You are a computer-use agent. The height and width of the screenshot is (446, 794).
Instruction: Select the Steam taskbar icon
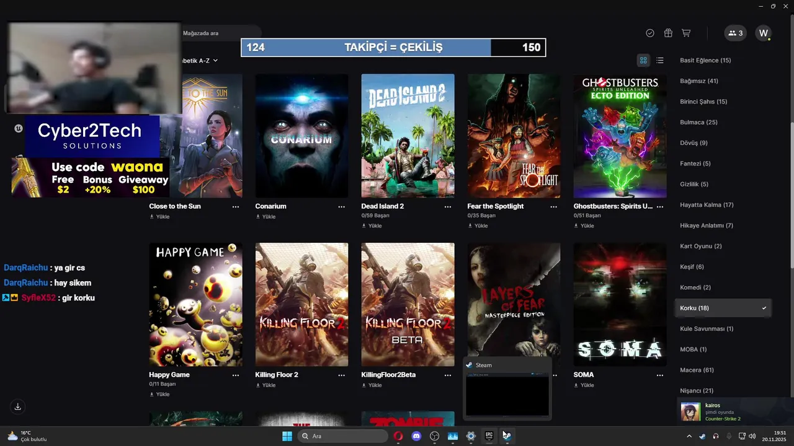[507, 436]
